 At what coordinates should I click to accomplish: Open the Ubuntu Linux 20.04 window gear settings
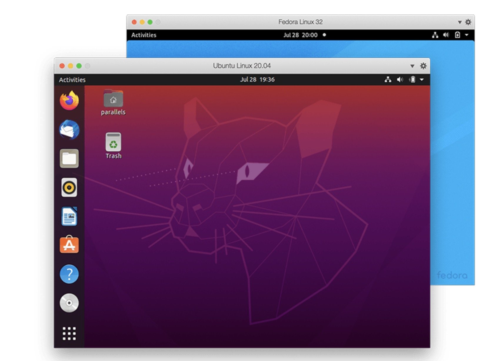coord(423,66)
